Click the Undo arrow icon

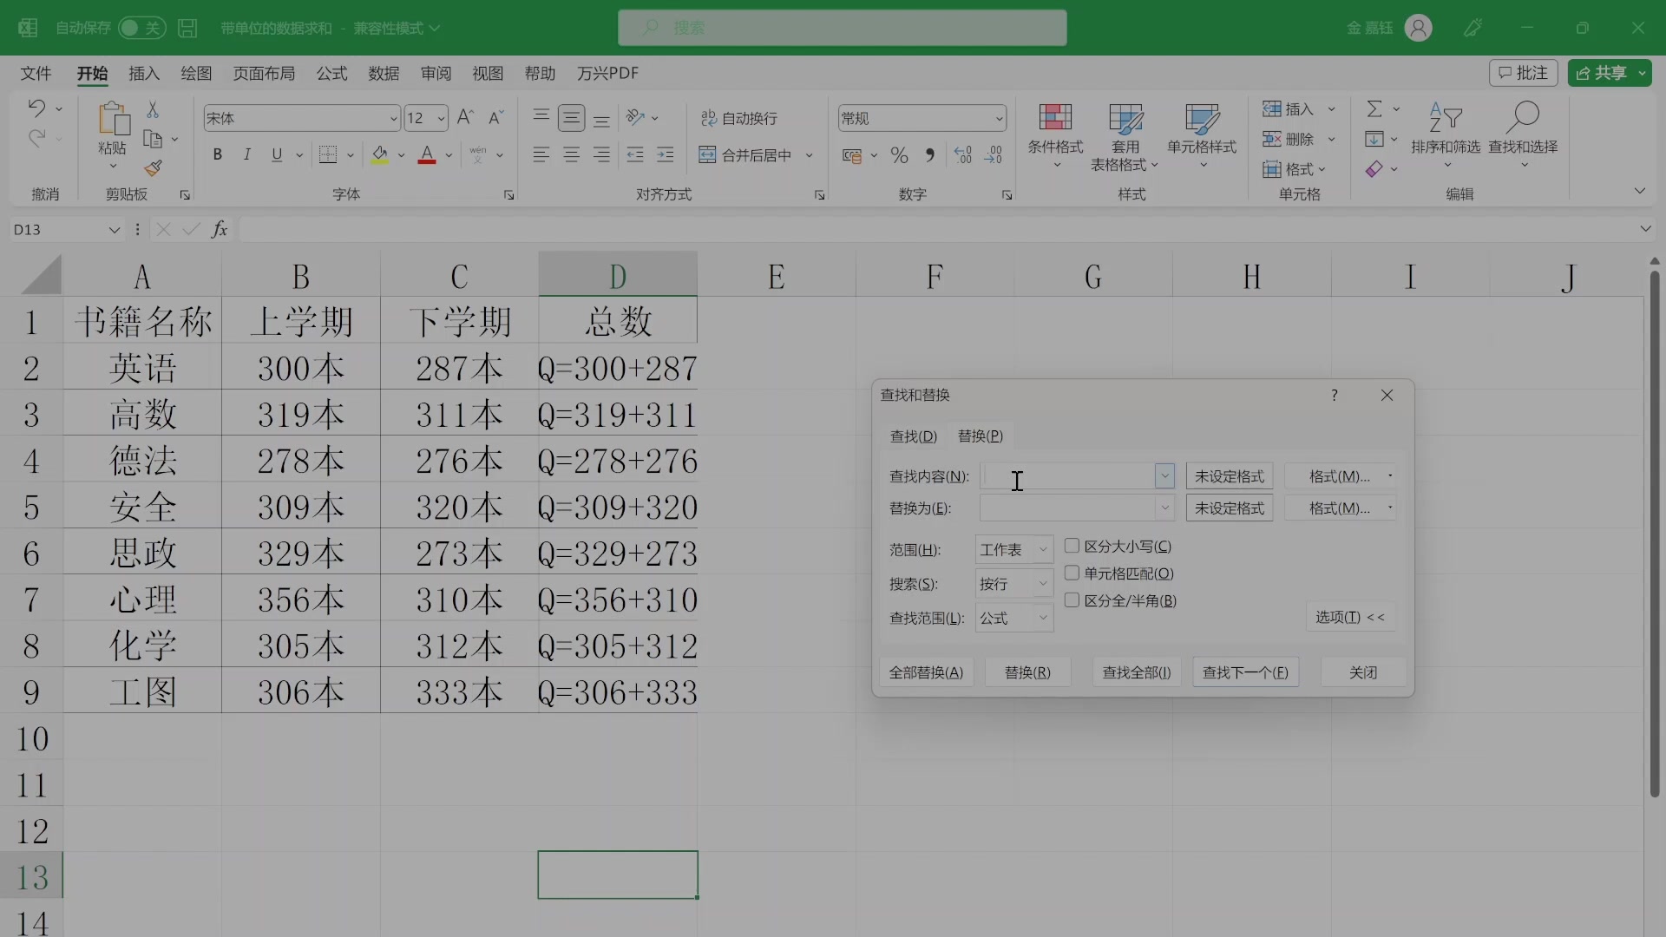pos(36,108)
